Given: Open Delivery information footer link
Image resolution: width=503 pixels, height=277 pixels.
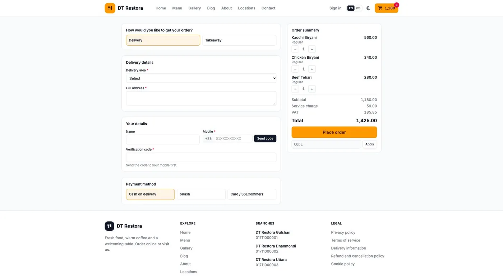Looking at the screenshot, I should 349,248.
